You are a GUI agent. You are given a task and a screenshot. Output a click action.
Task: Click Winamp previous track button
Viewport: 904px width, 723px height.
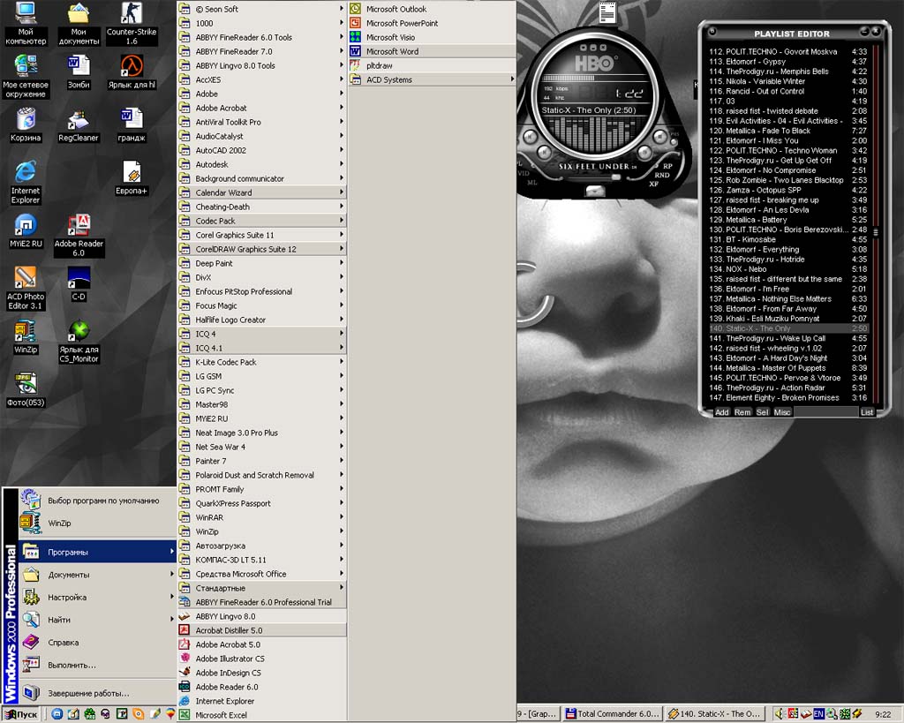coord(530,137)
